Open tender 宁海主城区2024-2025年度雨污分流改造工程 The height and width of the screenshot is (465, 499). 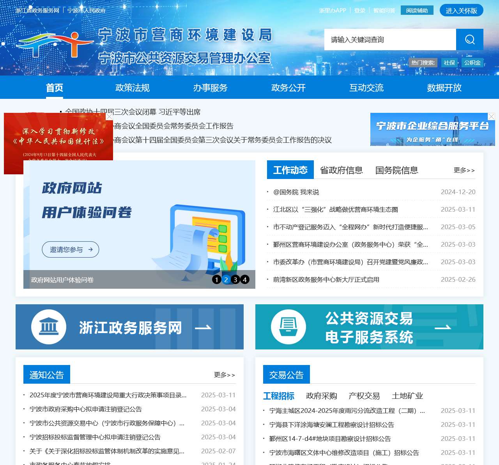click(347, 411)
